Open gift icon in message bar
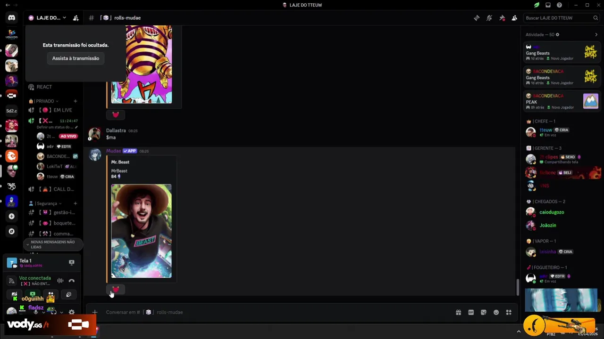Viewport: 604px width, 339px height. point(458,312)
